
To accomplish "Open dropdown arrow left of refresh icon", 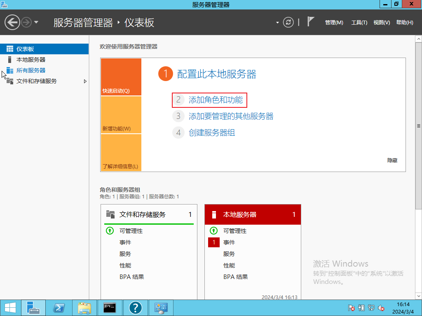I will (x=277, y=23).
